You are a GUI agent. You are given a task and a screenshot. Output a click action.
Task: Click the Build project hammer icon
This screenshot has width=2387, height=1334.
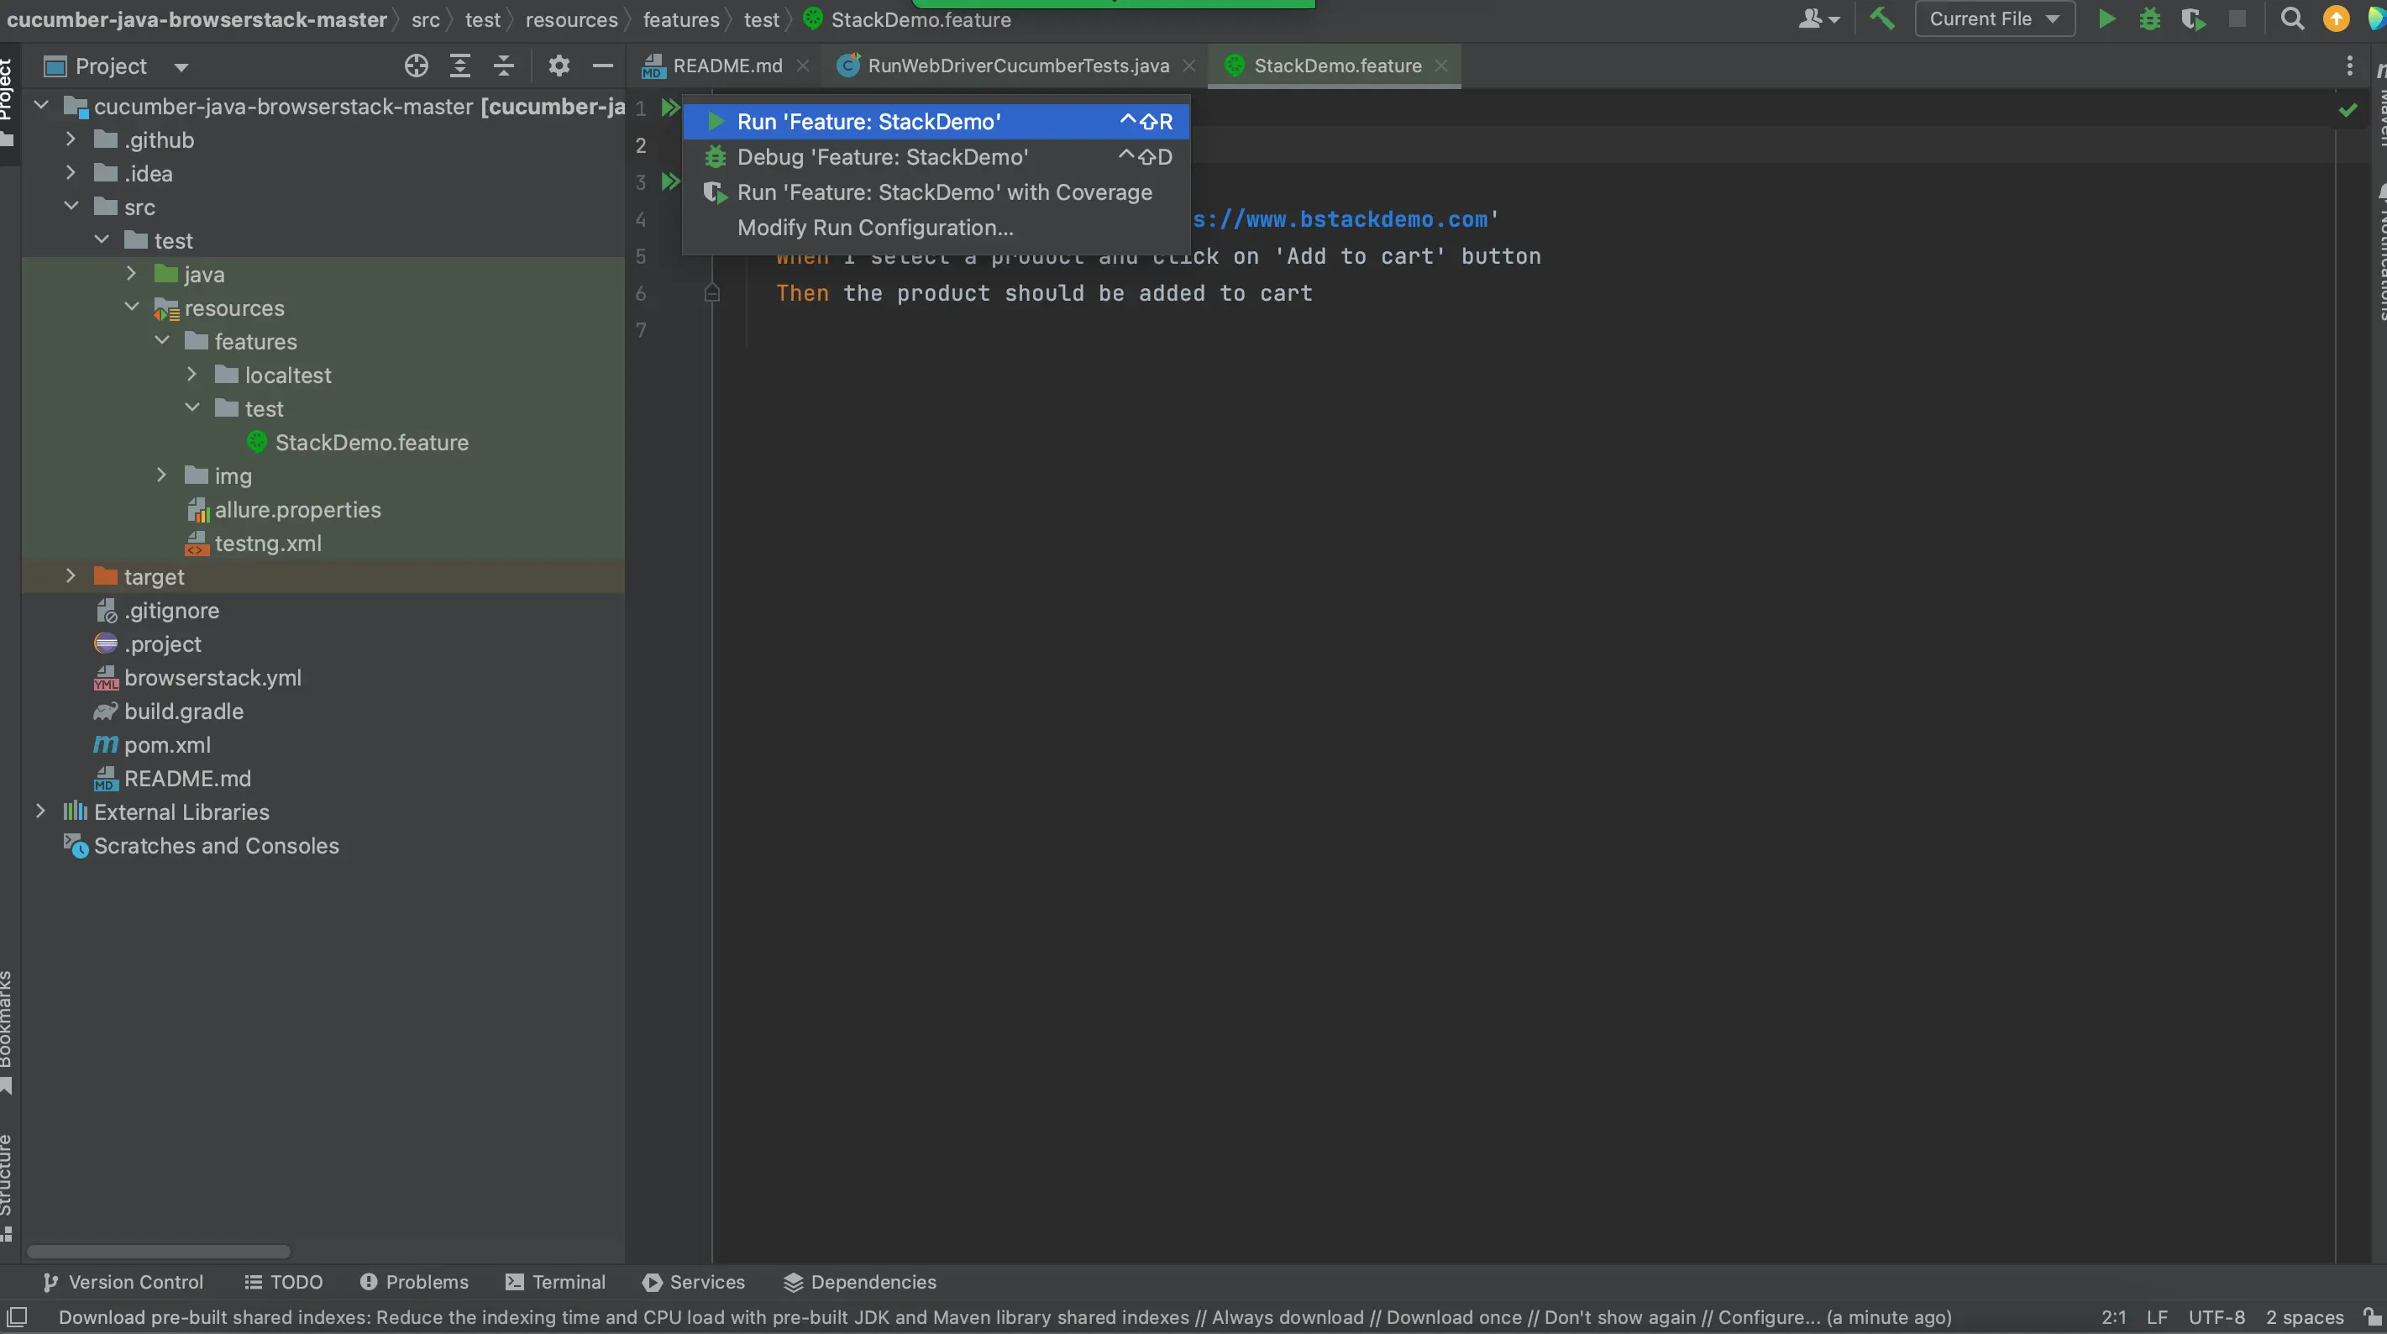point(1881,18)
